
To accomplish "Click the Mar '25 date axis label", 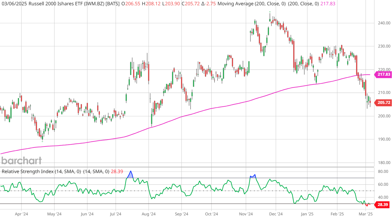I will [x=366, y=214].
